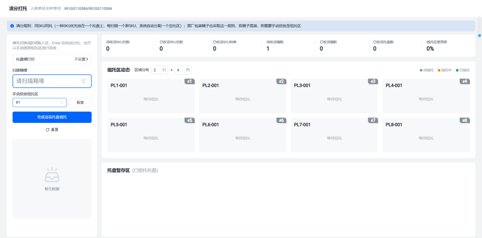Click the #1 badge on PL1-001
Viewport: 482px width, 238px height.
click(x=189, y=81)
